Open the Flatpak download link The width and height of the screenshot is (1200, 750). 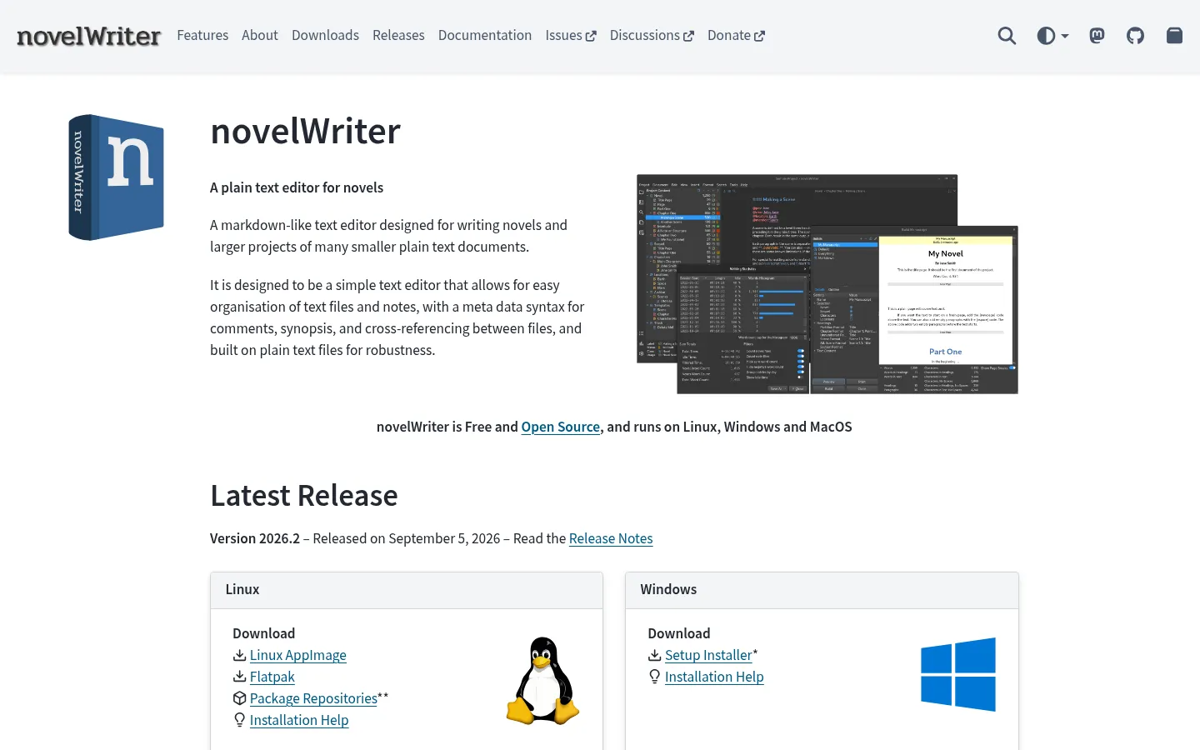point(272,677)
